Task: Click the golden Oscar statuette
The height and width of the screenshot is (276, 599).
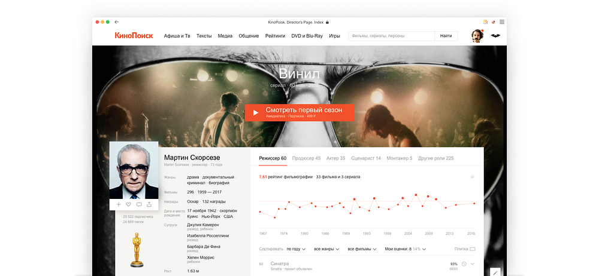Action: click(137, 250)
